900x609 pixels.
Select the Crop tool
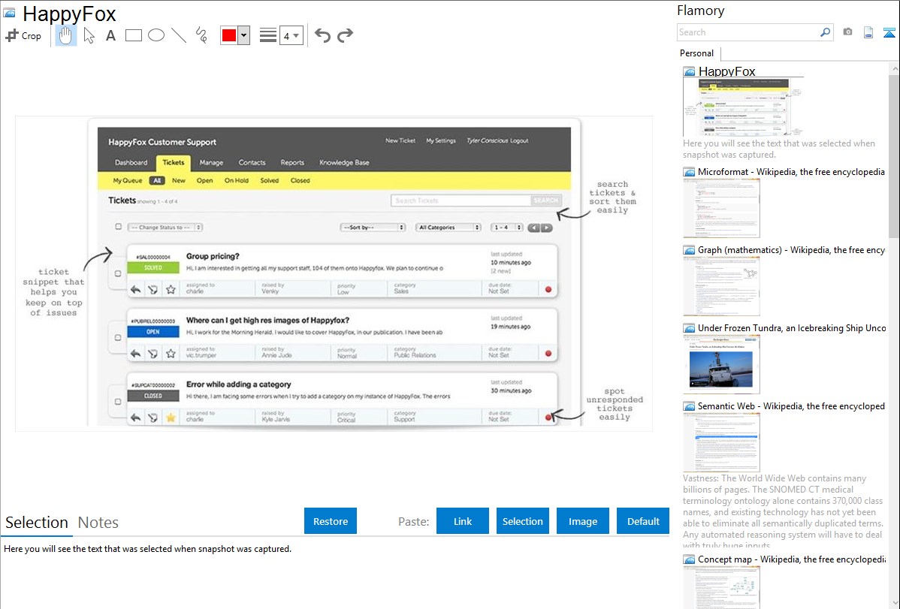23,35
